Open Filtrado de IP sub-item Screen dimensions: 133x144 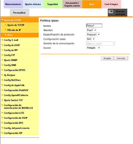pyautogui.click(x=20, y=30)
